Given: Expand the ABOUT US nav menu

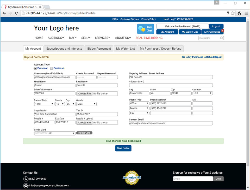Looking at the screenshot, I should tap(123, 38).
